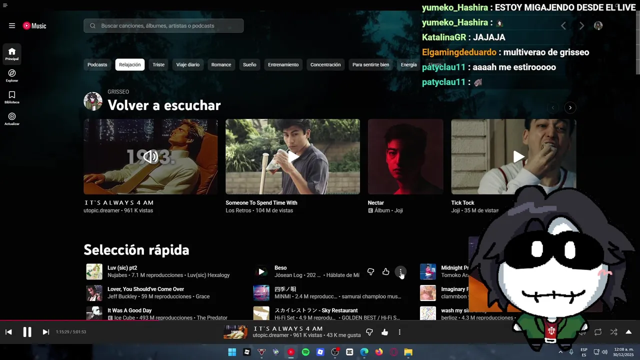Open more options for Beso
640x360 pixels.
tap(400, 272)
